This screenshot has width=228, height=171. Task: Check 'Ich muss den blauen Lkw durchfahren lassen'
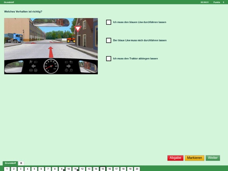[x=109, y=22]
